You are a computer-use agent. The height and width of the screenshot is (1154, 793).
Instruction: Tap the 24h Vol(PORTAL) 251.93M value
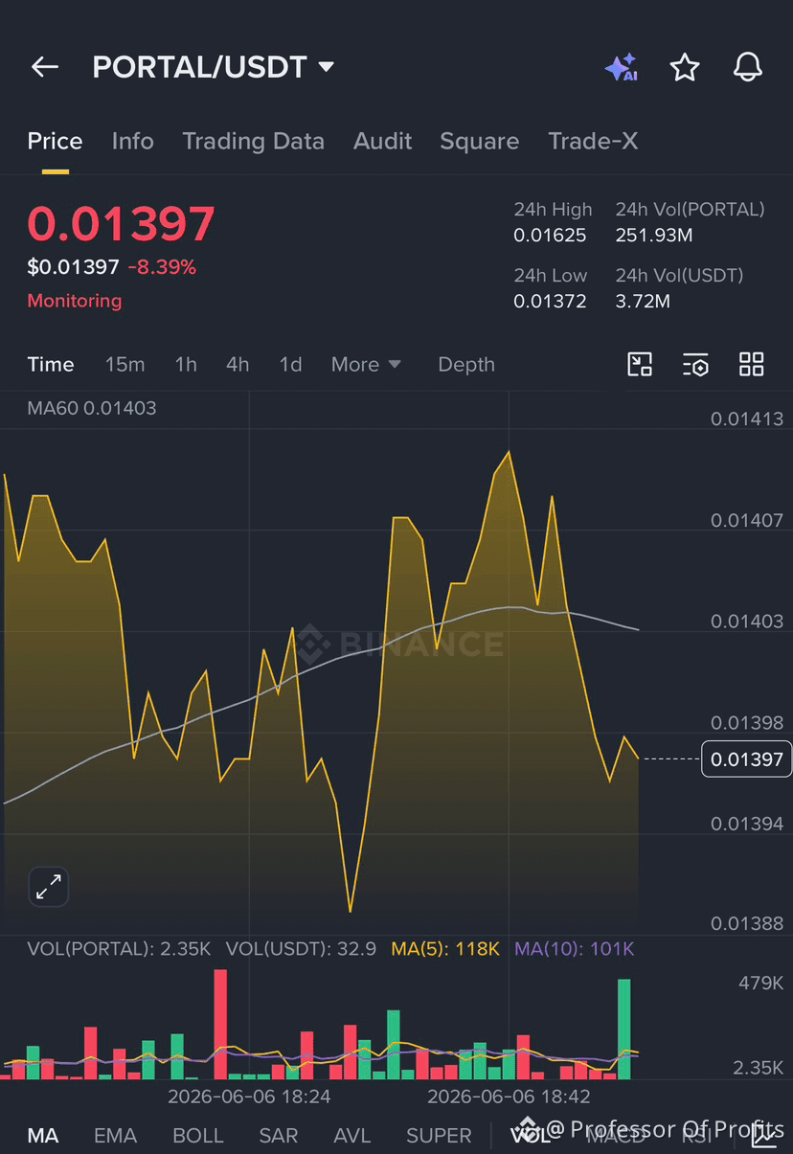654,236
